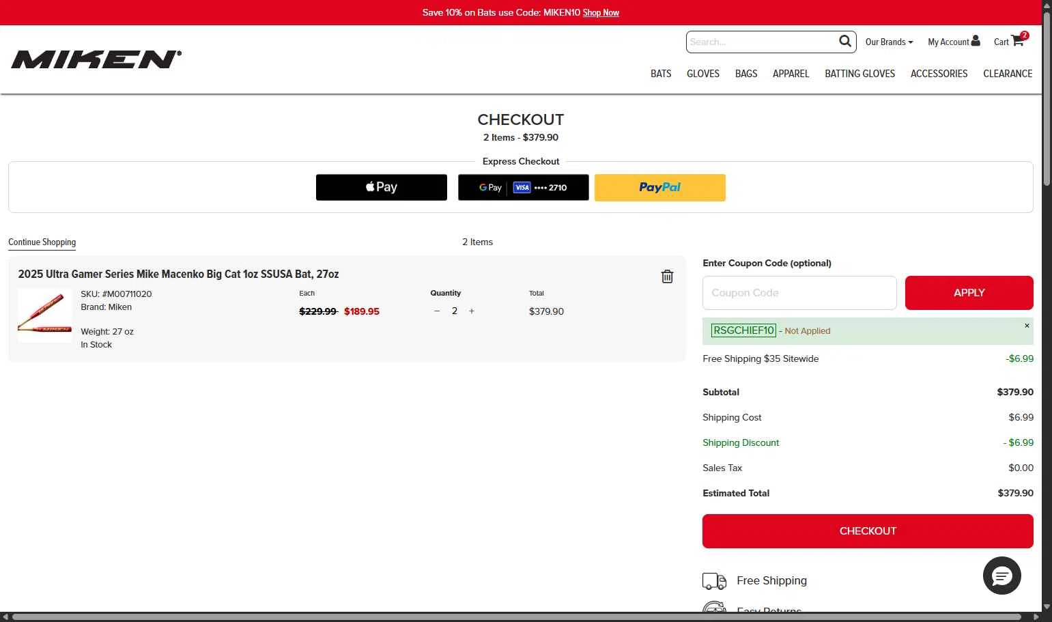Click the Shop Now promo link

coord(601,12)
